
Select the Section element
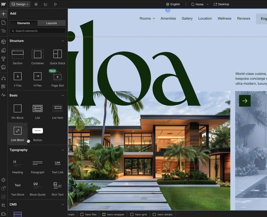pyautogui.click(x=17, y=57)
